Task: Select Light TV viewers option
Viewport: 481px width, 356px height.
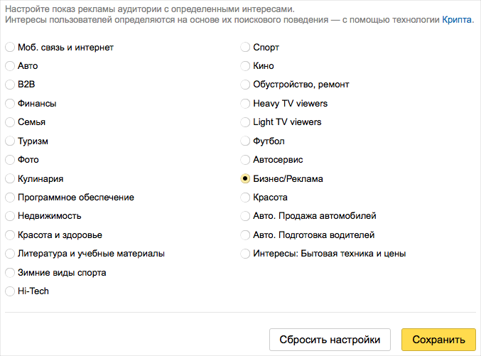Action: point(245,122)
